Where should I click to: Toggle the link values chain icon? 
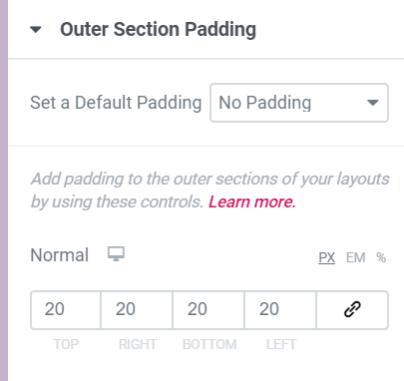coord(352,310)
